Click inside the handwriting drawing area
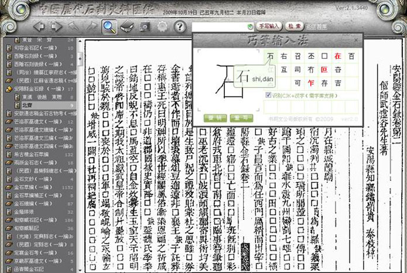The image size is (407, 273). [x=228, y=80]
